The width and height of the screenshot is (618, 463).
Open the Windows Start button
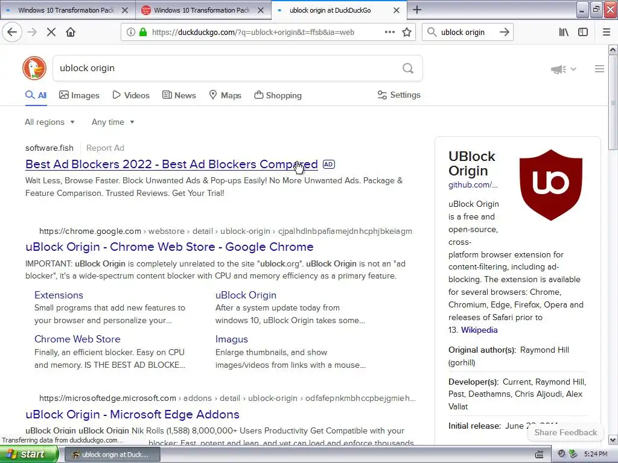[x=29, y=454]
